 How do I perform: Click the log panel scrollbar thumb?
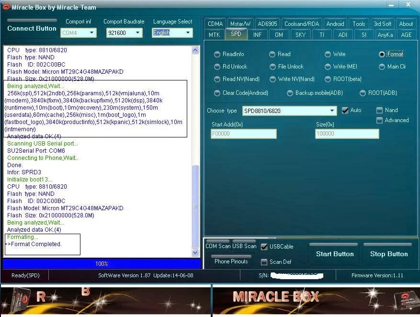(x=195, y=207)
